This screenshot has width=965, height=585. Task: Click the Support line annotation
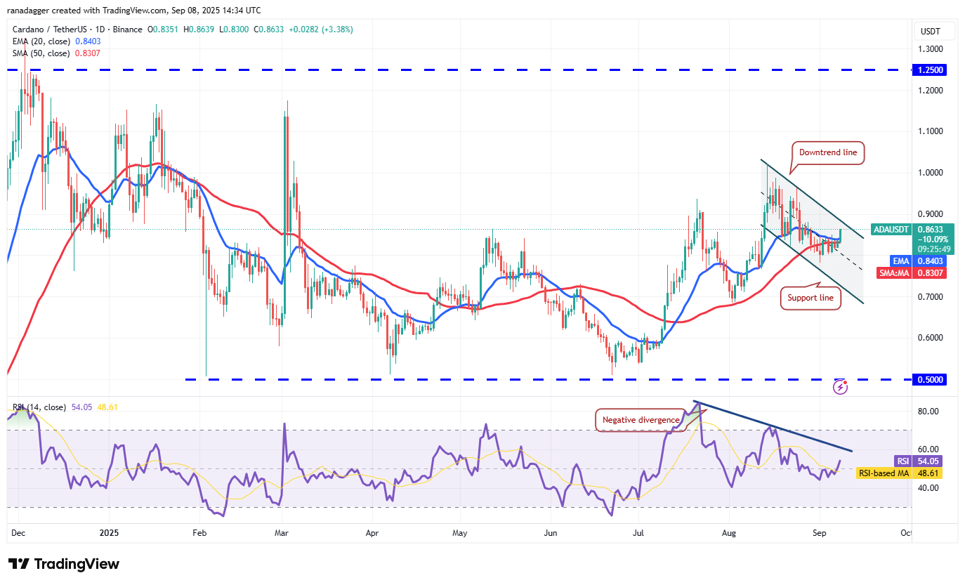coord(810,298)
